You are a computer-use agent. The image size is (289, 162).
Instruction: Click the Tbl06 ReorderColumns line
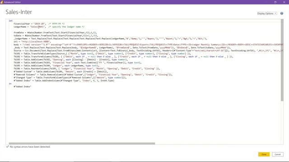[x=87, y=68]
